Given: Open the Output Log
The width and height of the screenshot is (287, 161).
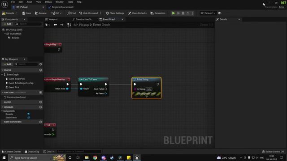Looking at the screenshot, I should point(32,152).
